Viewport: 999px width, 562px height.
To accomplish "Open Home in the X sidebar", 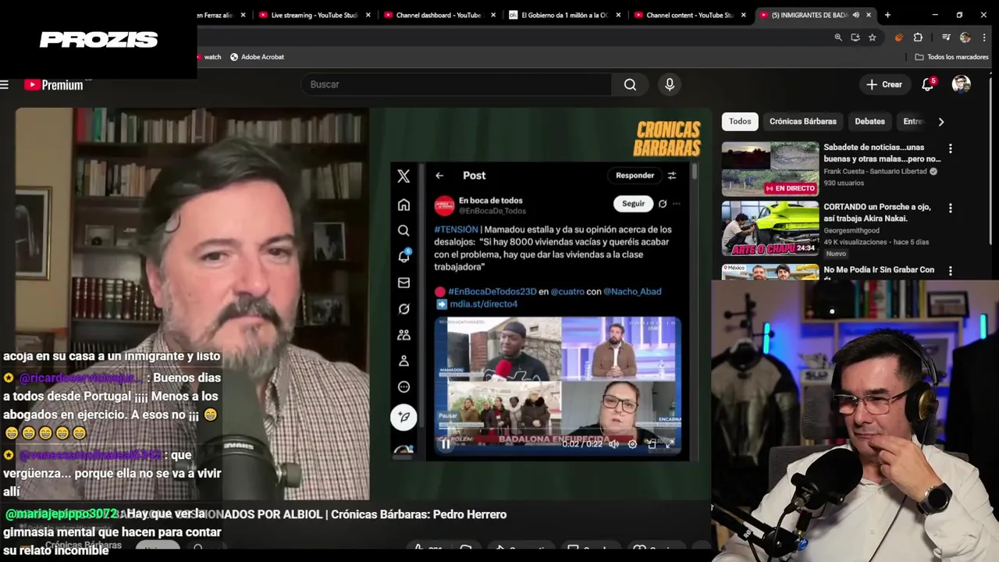I will point(404,205).
